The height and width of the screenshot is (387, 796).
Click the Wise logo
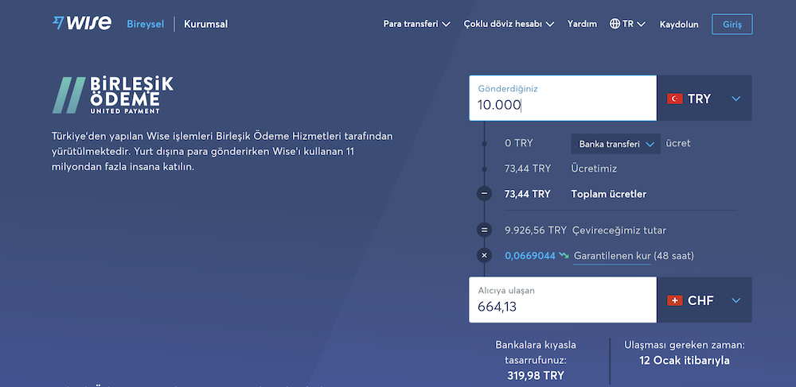(x=82, y=23)
